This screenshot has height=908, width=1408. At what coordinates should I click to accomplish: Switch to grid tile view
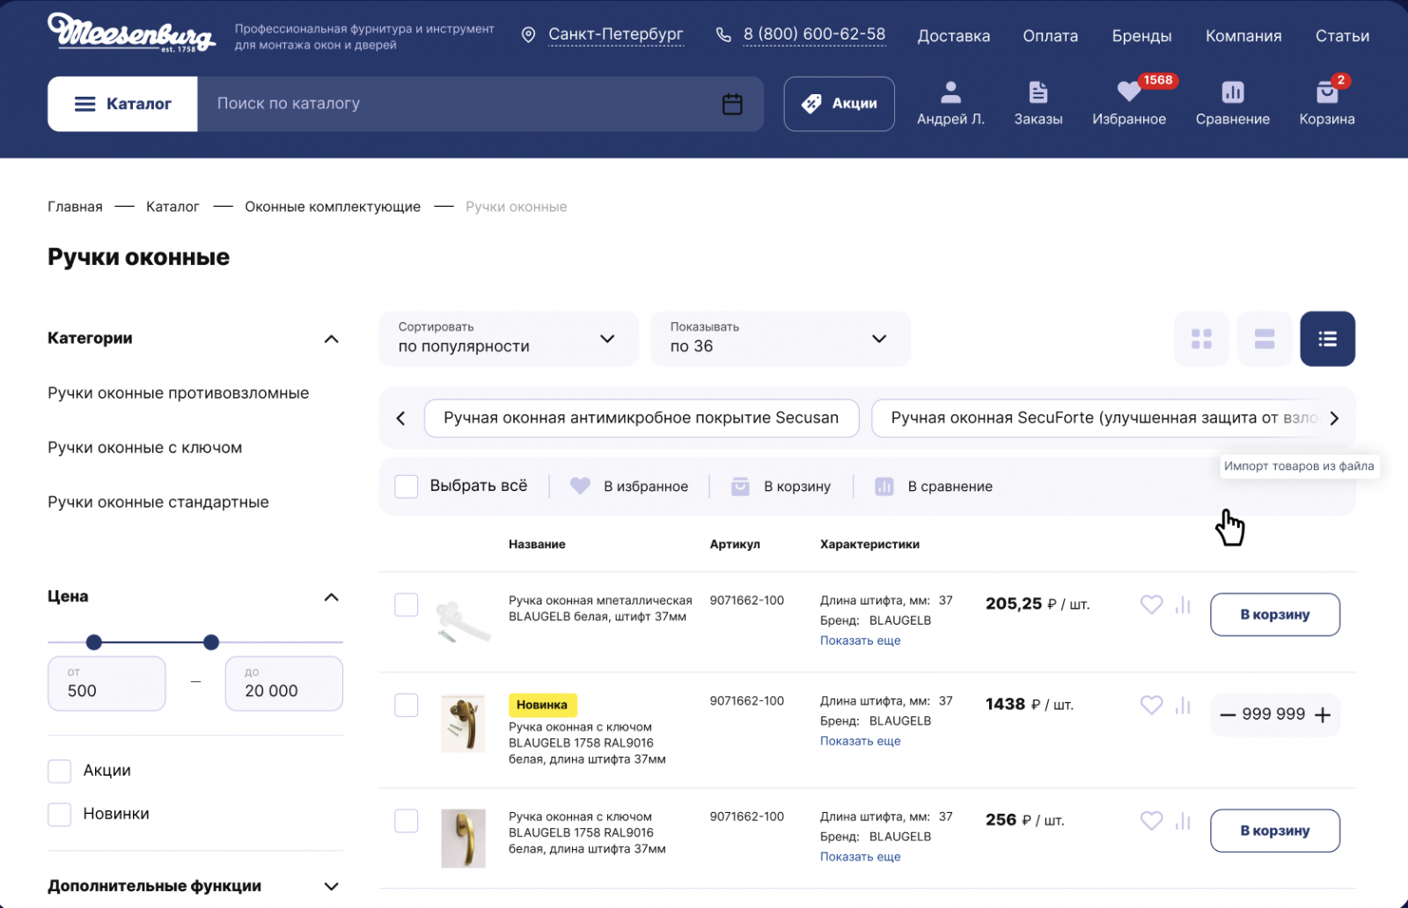[x=1201, y=339]
